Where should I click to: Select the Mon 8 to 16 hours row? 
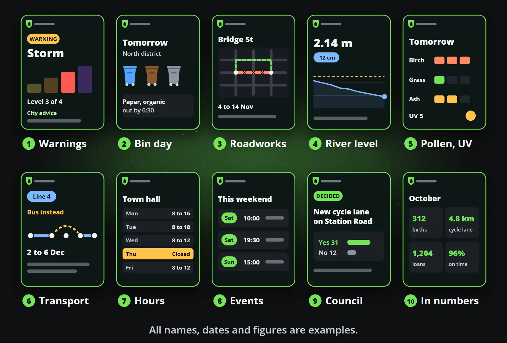tap(158, 213)
